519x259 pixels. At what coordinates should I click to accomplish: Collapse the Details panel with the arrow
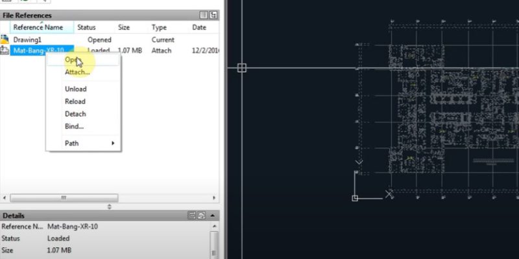(213, 215)
